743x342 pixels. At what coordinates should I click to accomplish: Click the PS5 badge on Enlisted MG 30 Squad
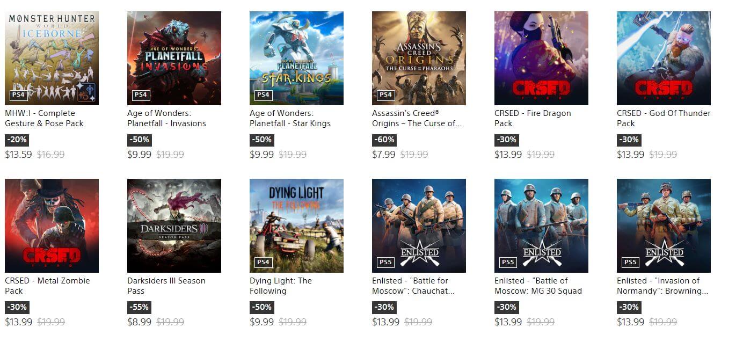pyautogui.click(x=507, y=262)
